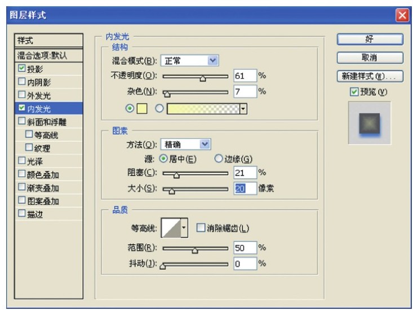Viewport: 413px width, 310px height.
Task: Click the 抖动 value field
Action: [245, 264]
